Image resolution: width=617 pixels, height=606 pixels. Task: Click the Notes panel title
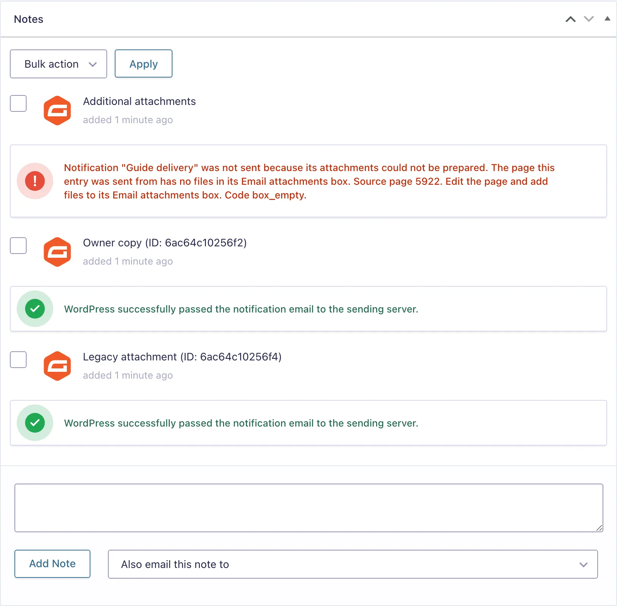click(28, 19)
